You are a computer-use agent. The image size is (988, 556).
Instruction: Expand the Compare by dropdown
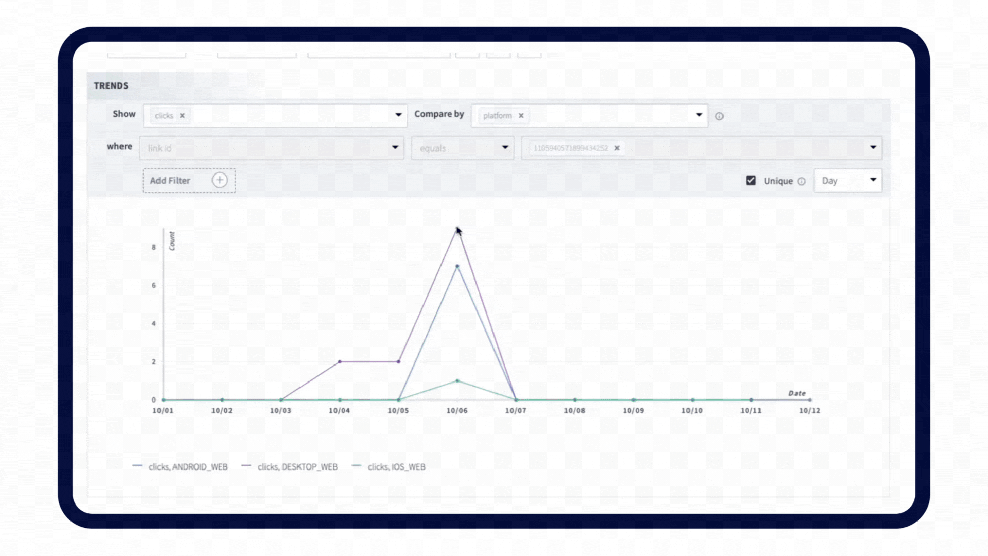coord(699,115)
